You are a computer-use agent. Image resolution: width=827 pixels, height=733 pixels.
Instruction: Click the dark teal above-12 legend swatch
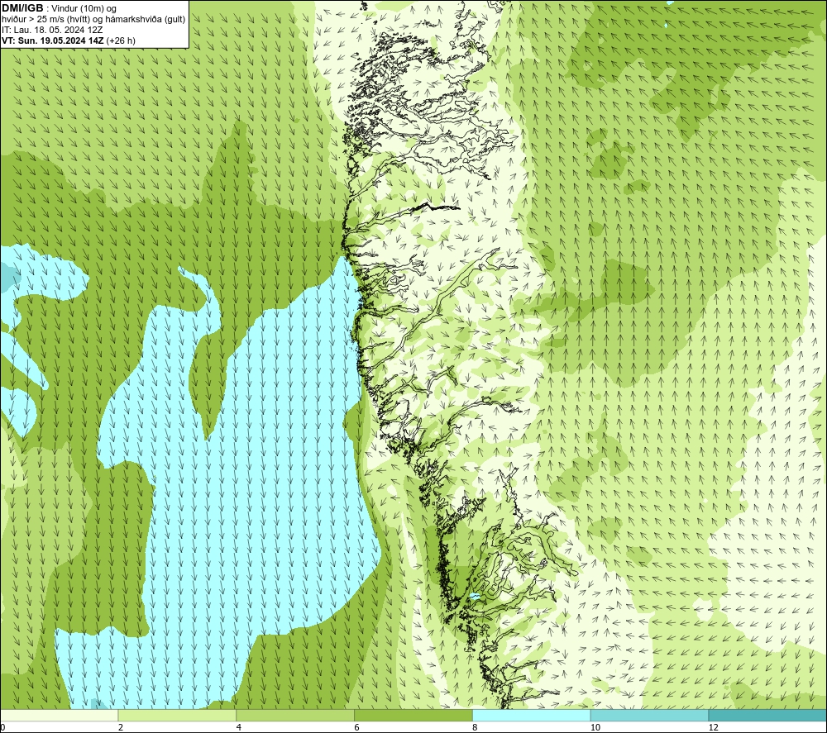tap(767, 716)
